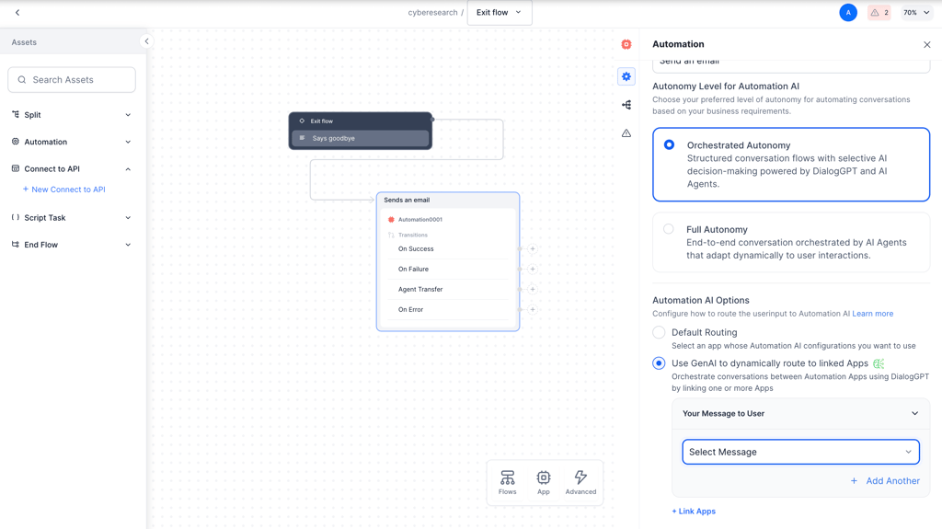
Task: Select the Says goodbye node row
Action: pos(361,138)
